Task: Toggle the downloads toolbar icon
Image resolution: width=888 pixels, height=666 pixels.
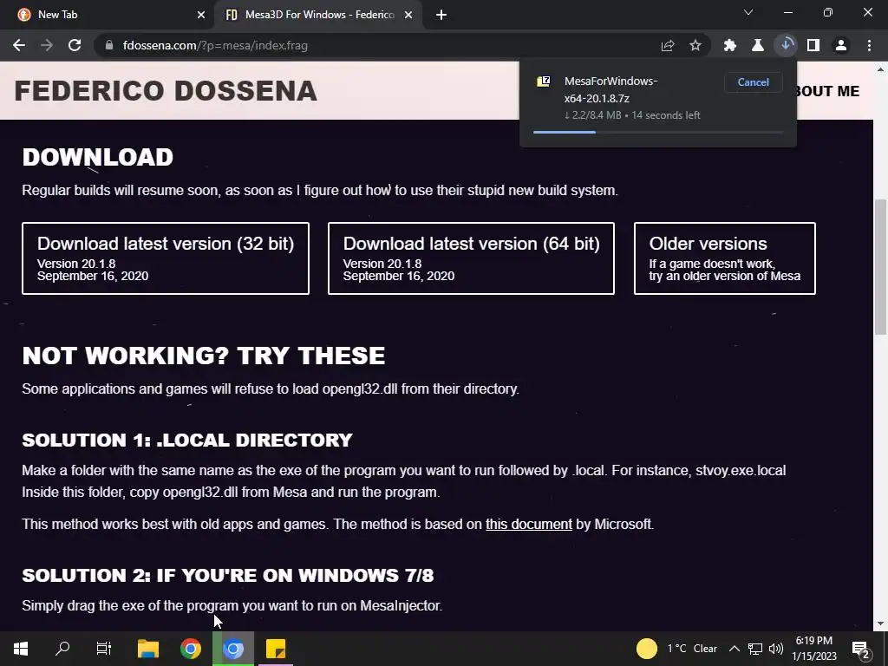Action: [786, 45]
